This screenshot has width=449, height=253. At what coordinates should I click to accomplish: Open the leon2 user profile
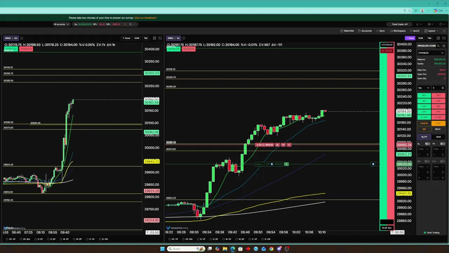[x=415, y=31]
